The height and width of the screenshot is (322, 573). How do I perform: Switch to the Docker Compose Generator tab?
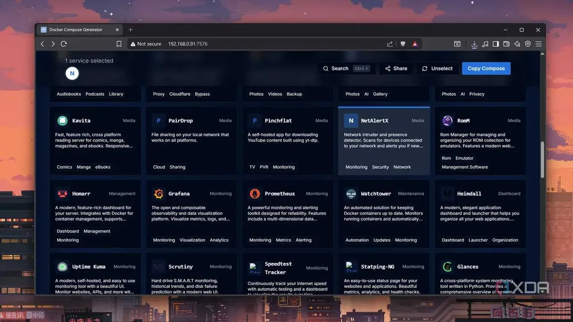77,30
